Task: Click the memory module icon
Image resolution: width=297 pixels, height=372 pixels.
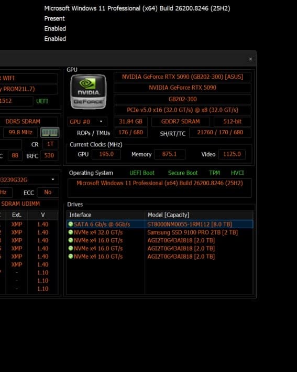Action: pyautogui.click(x=50, y=132)
